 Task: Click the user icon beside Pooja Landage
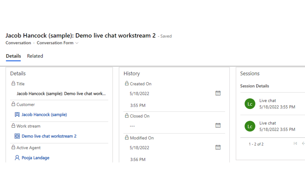17,158
